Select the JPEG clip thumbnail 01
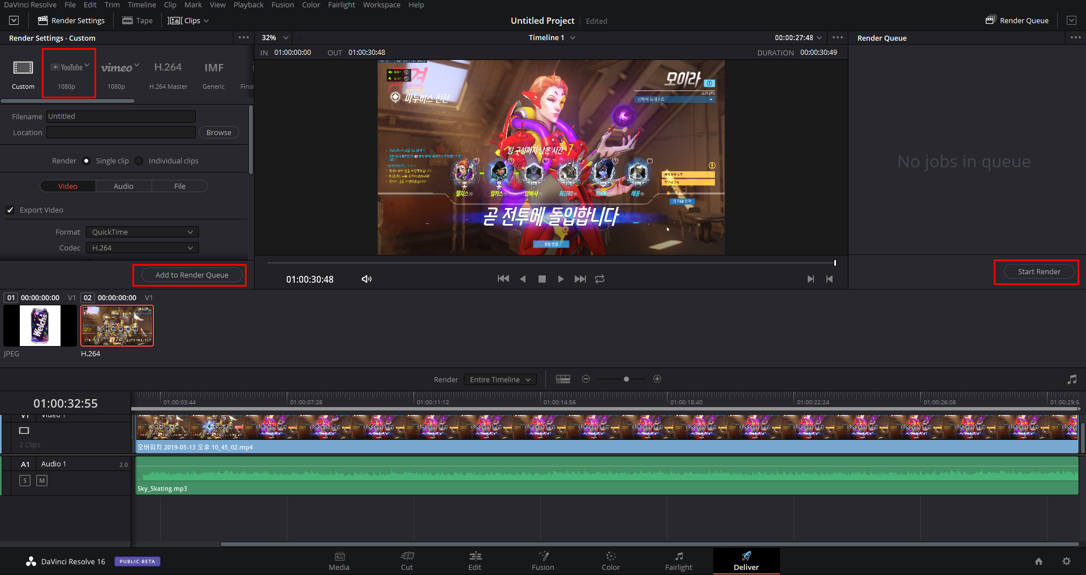Viewport: 1086px width, 575px height. [40, 326]
